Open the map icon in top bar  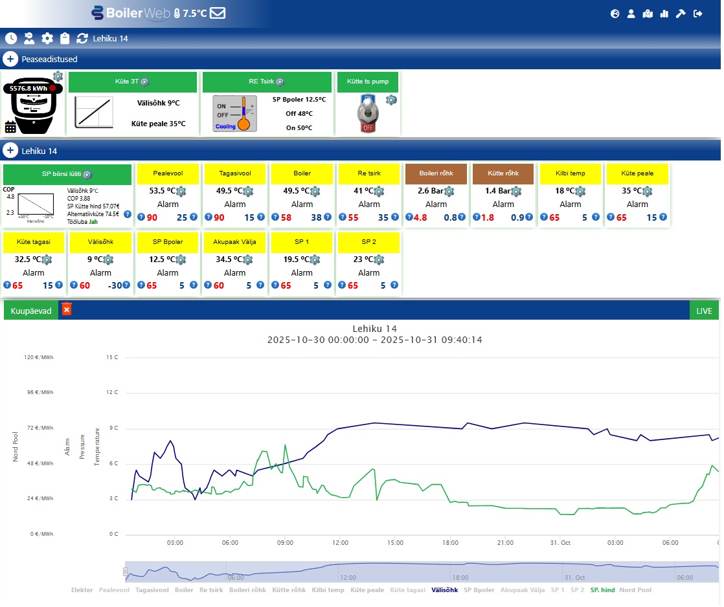648,14
